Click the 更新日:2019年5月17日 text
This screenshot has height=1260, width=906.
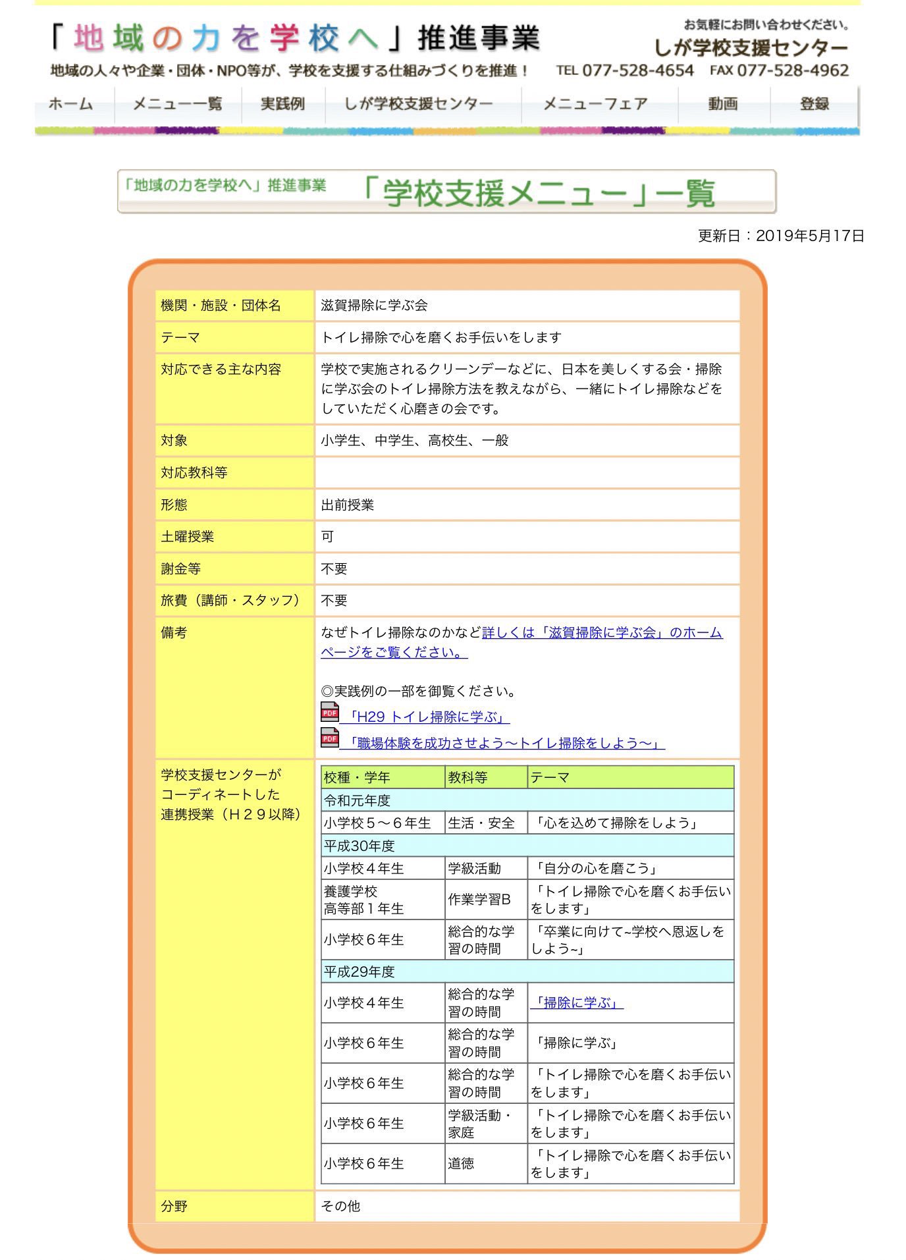(x=782, y=236)
